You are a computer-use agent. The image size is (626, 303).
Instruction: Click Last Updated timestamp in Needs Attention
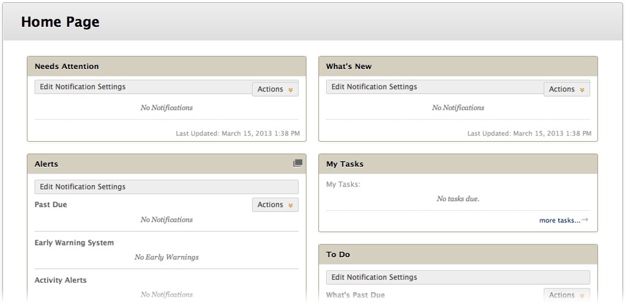pos(238,133)
